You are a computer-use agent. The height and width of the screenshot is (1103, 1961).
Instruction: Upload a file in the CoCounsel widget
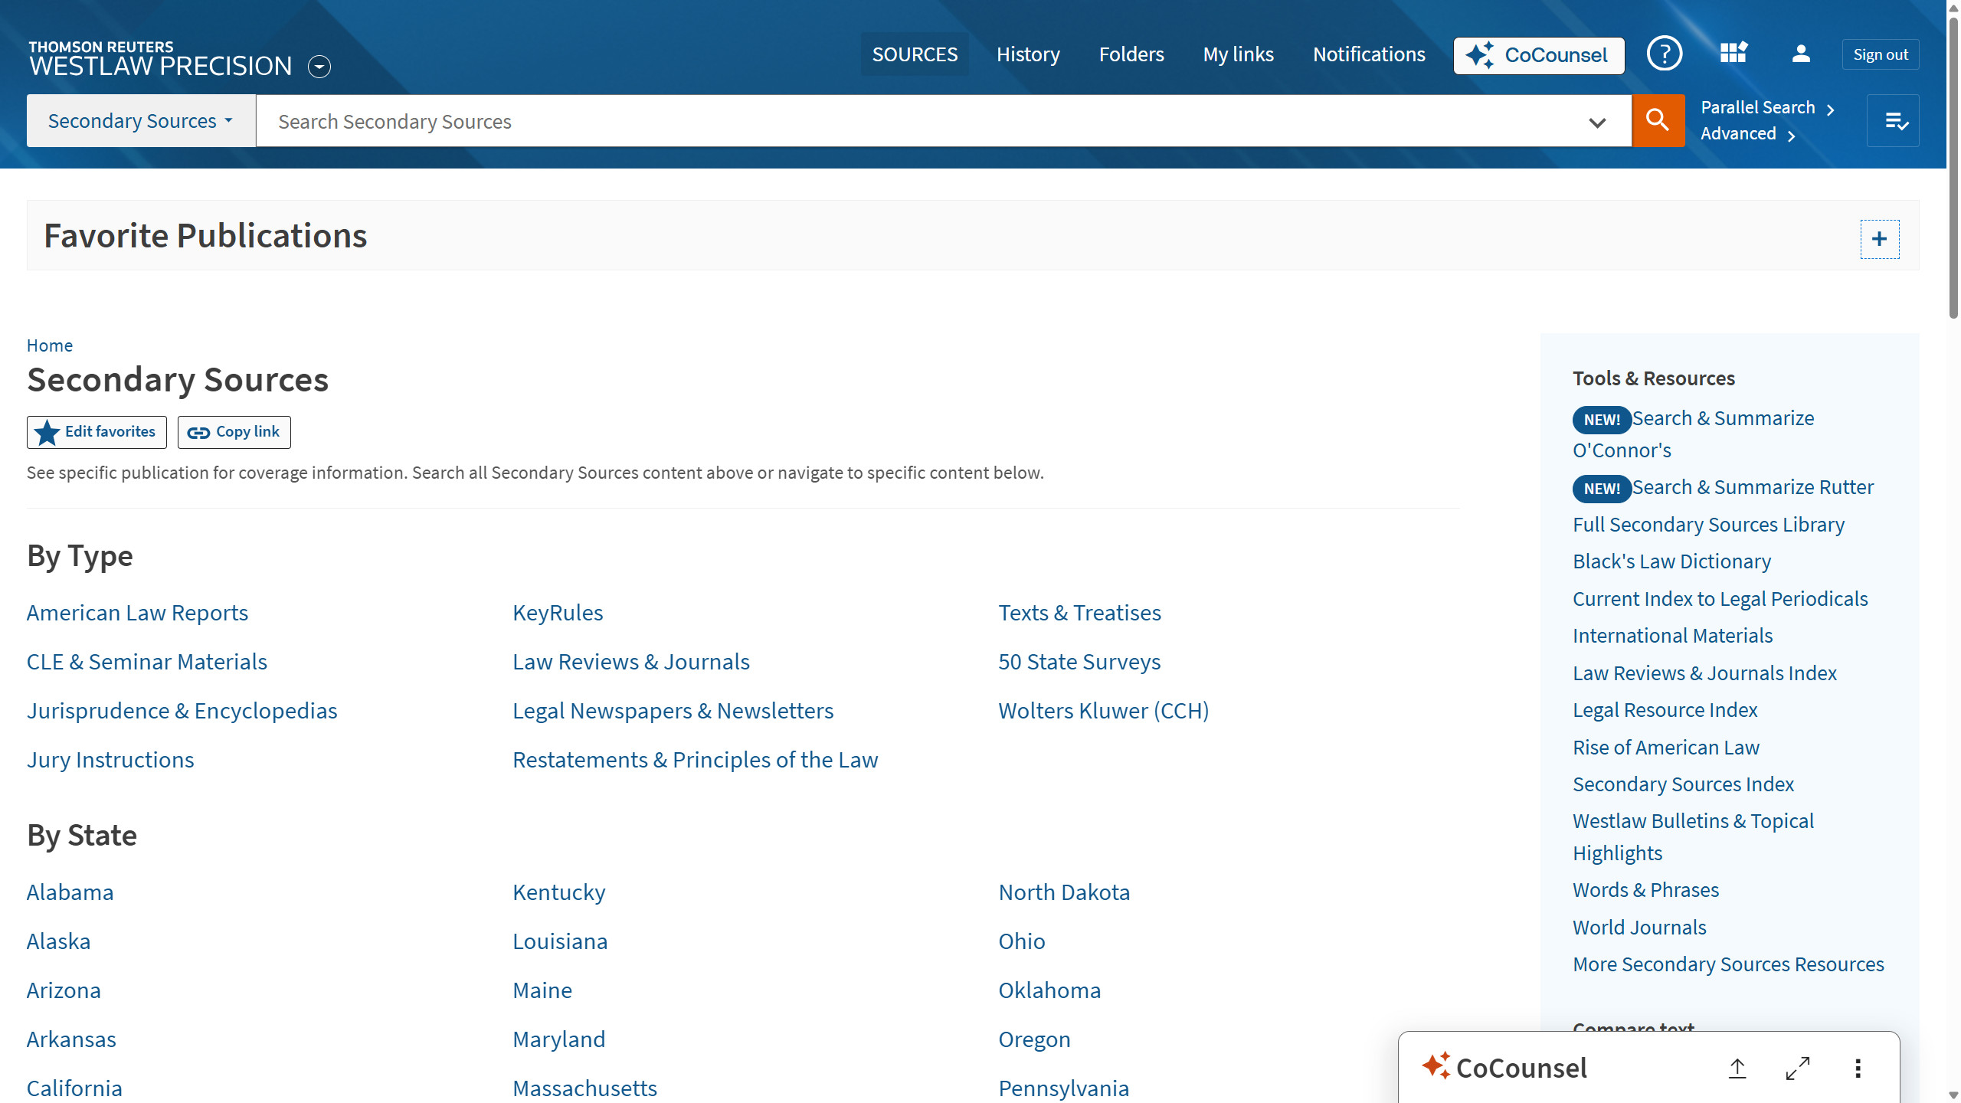1737,1067
